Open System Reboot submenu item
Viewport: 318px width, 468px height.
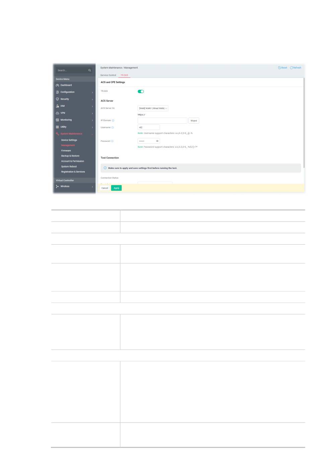(69, 166)
